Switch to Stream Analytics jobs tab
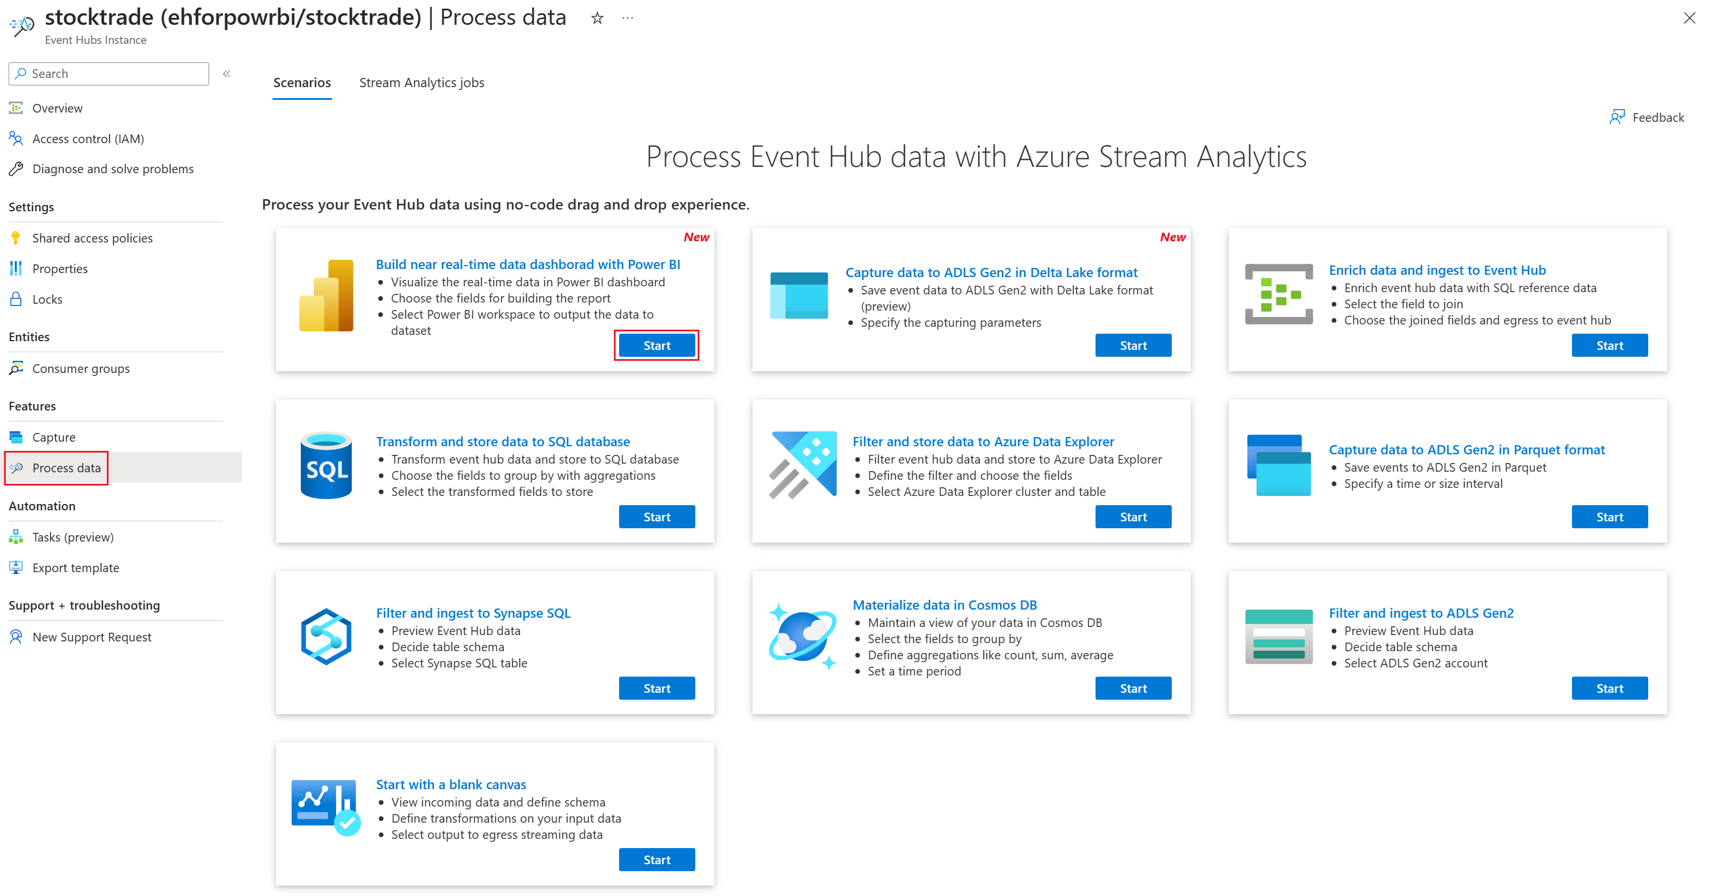This screenshot has width=1710, height=896. [422, 83]
